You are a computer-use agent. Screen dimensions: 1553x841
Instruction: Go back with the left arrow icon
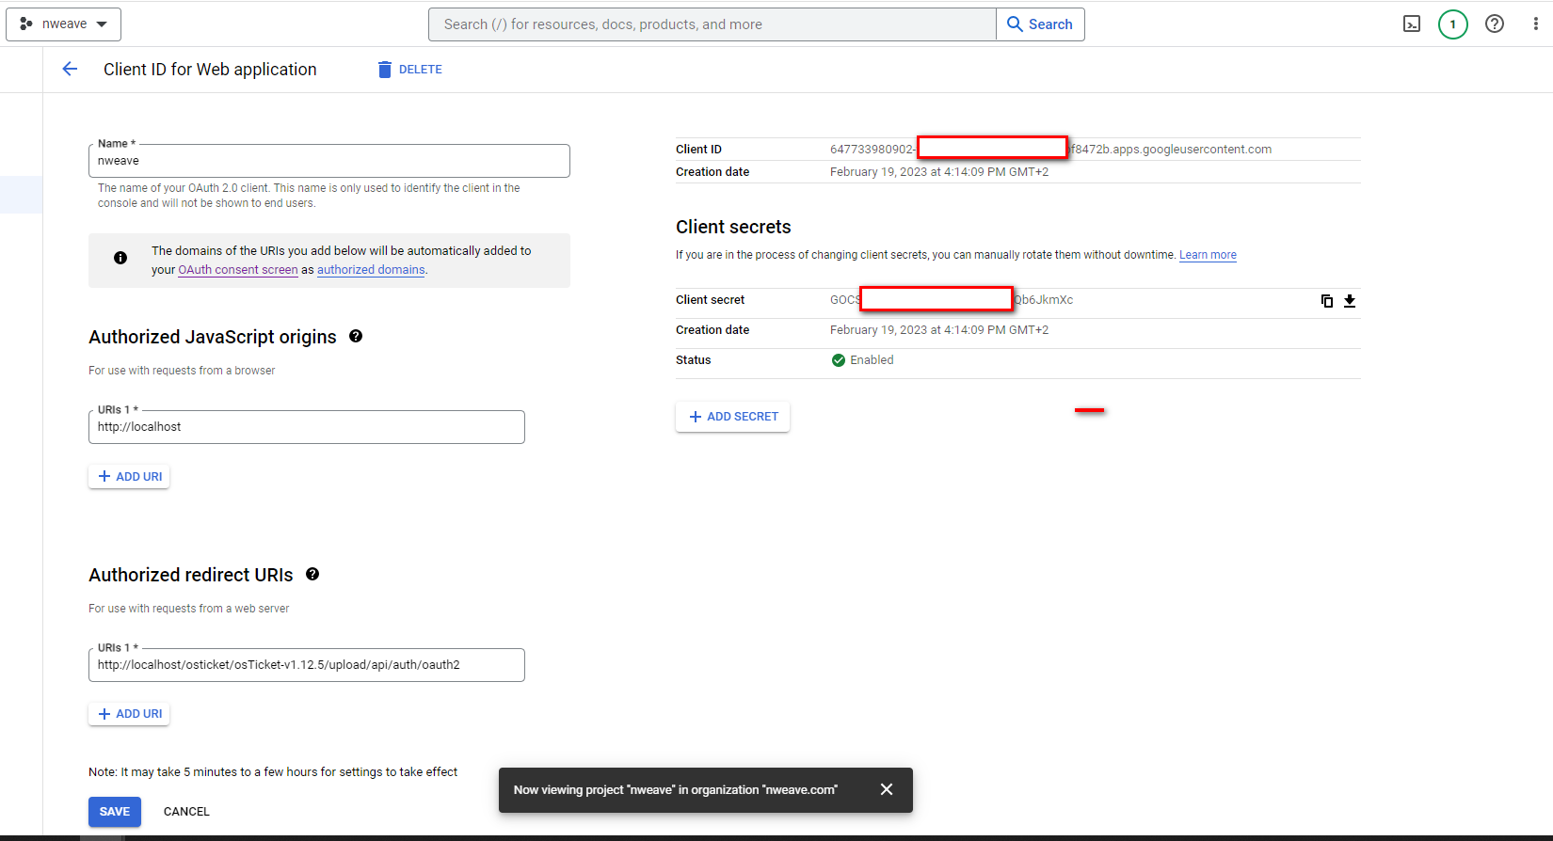coord(70,69)
